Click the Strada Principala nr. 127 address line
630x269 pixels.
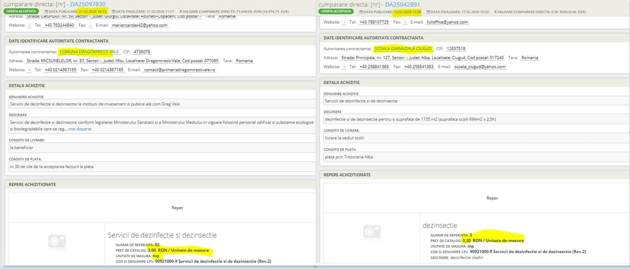[x=423, y=58]
